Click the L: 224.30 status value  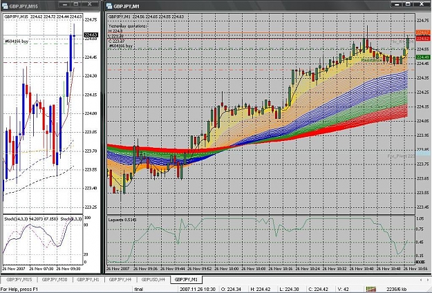coord(290,290)
